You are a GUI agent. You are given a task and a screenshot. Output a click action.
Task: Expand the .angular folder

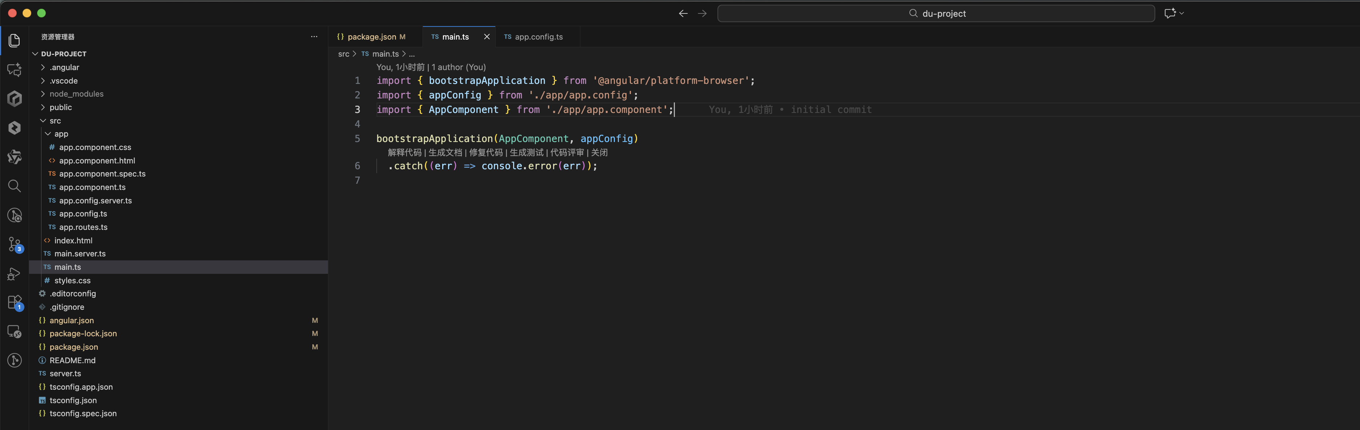[x=64, y=68]
